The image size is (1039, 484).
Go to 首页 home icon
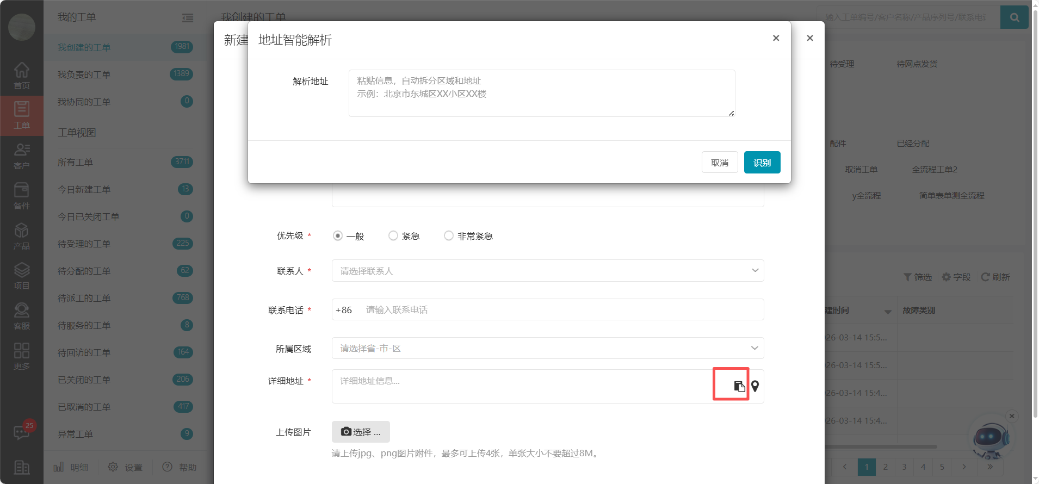(x=22, y=76)
